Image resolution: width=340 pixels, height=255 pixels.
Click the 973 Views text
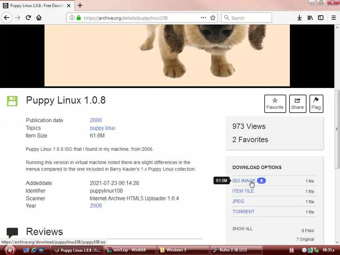pos(249,126)
